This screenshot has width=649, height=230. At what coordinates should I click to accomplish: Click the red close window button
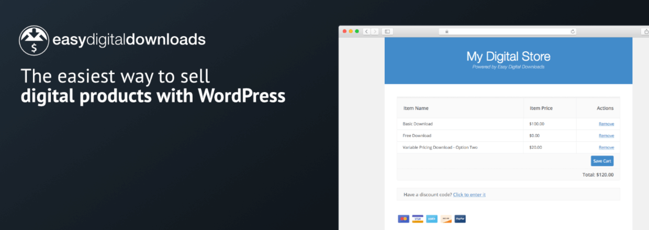(x=344, y=31)
